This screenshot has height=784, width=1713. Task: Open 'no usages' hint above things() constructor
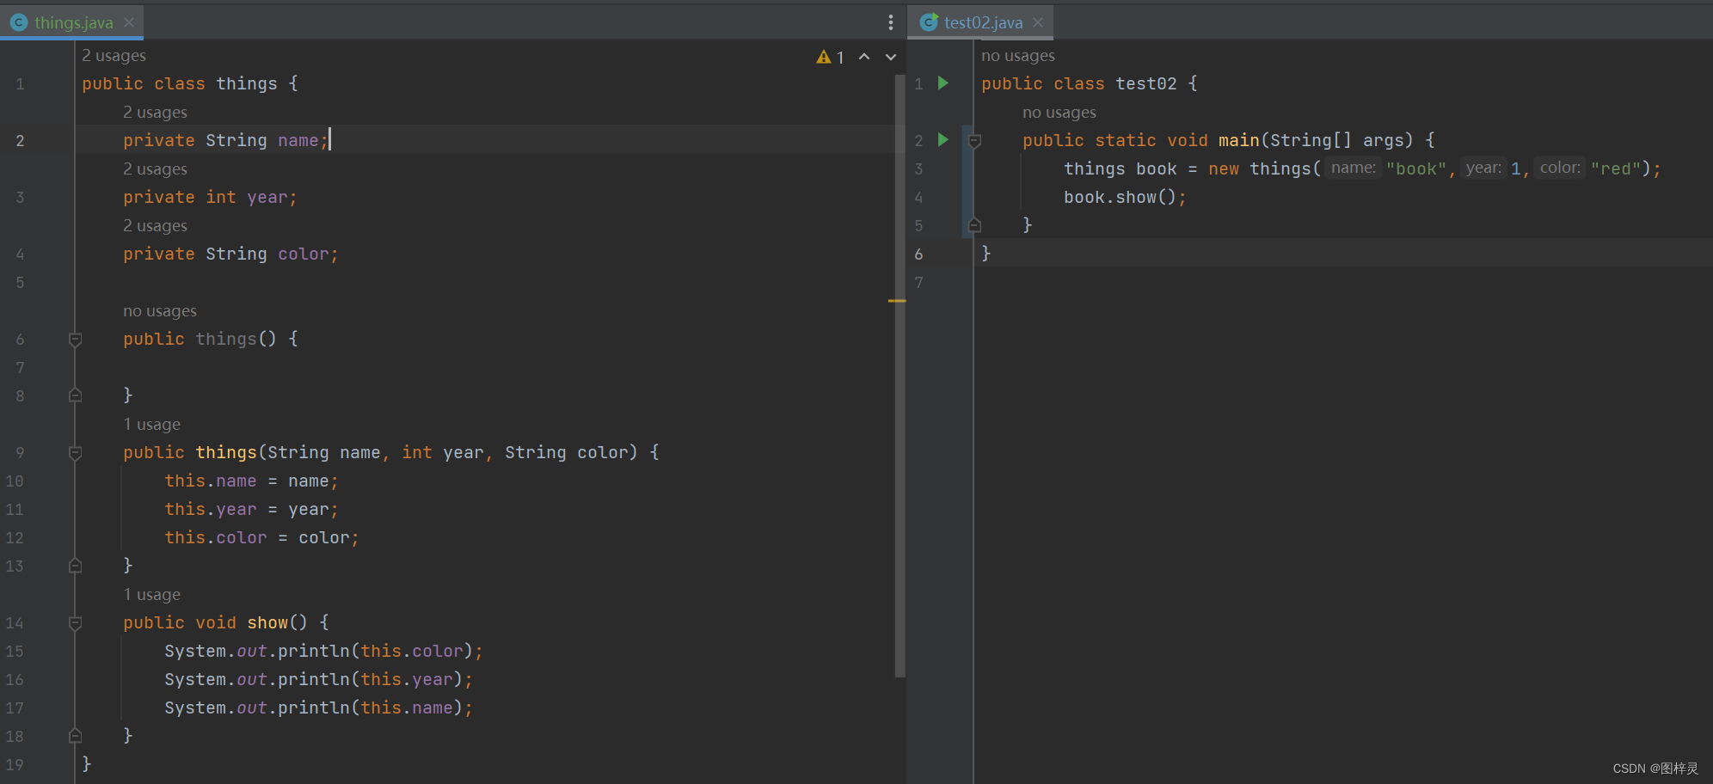pyautogui.click(x=160, y=311)
